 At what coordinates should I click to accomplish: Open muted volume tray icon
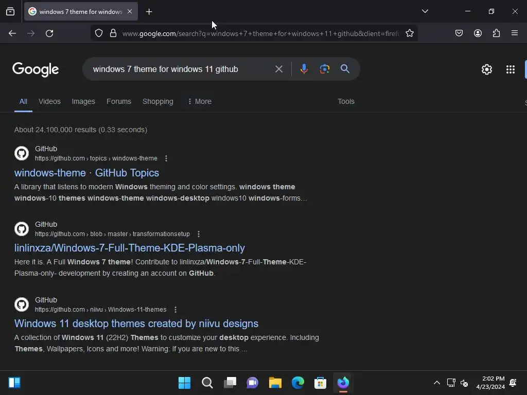(464, 383)
